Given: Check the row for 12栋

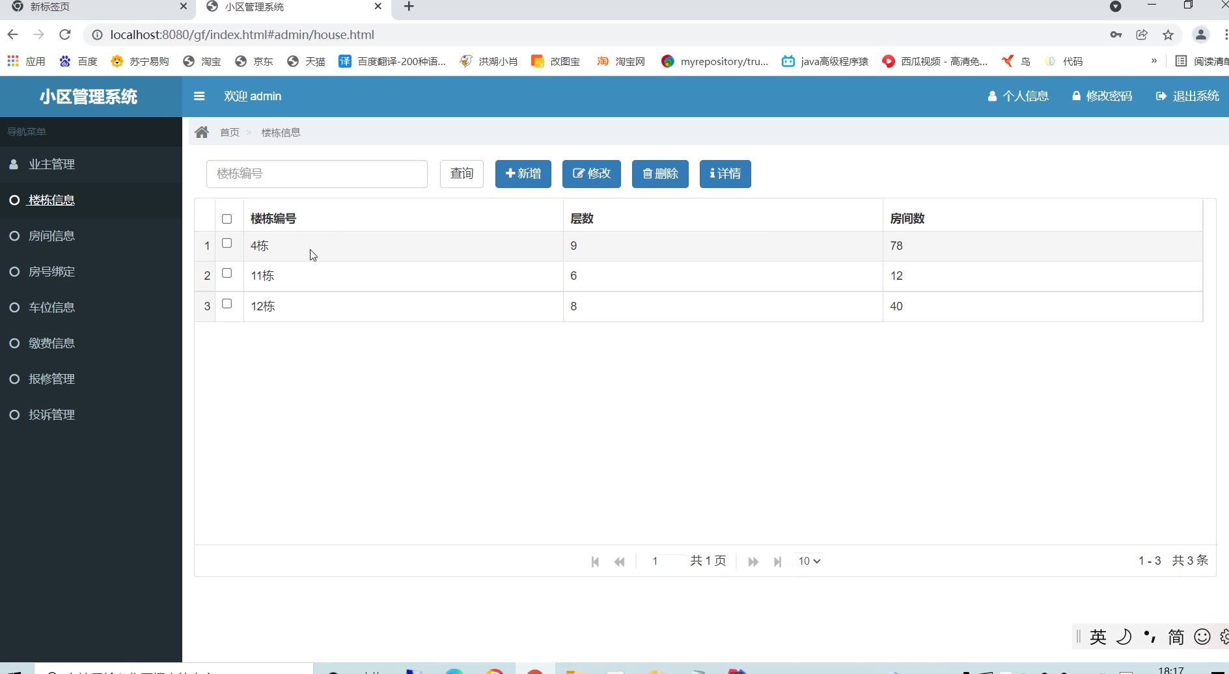Looking at the screenshot, I should [227, 304].
